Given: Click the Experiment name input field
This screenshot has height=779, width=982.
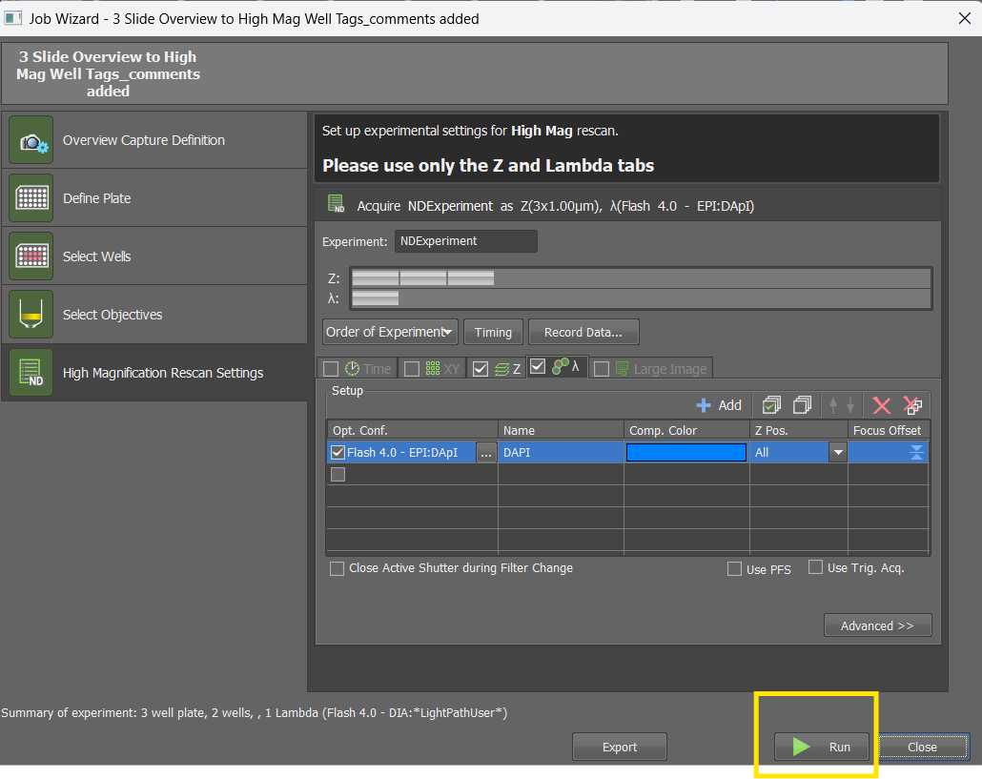Looking at the screenshot, I should (x=465, y=241).
